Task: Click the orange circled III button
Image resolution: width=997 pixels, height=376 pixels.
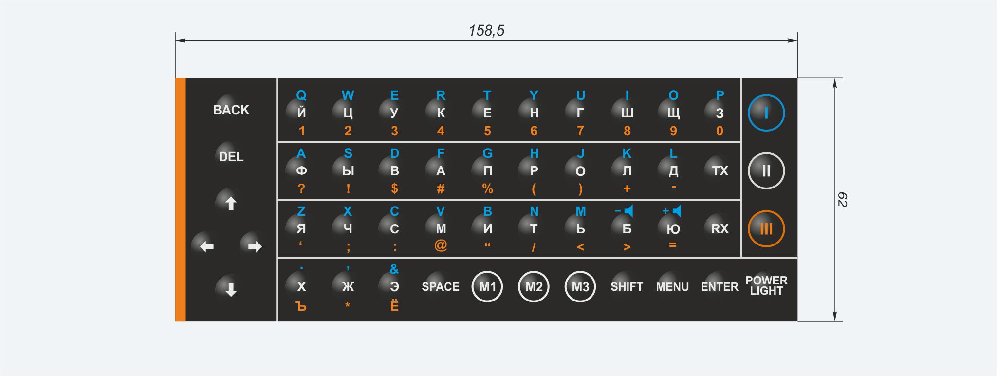Action: (x=766, y=228)
